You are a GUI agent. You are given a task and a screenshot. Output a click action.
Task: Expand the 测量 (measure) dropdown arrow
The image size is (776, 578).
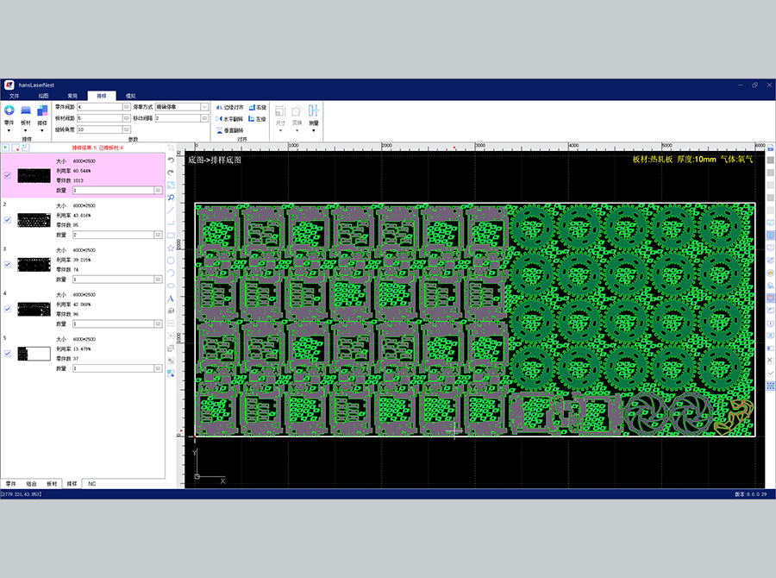313,131
